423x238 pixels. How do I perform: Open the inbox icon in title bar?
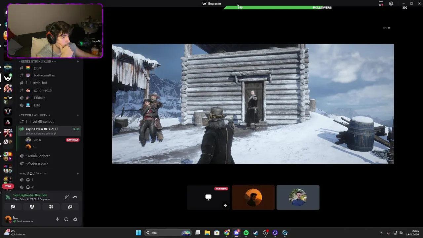click(x=381, y=4)
